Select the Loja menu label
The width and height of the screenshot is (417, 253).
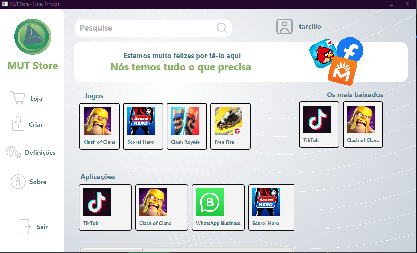(x=36, y=99)
